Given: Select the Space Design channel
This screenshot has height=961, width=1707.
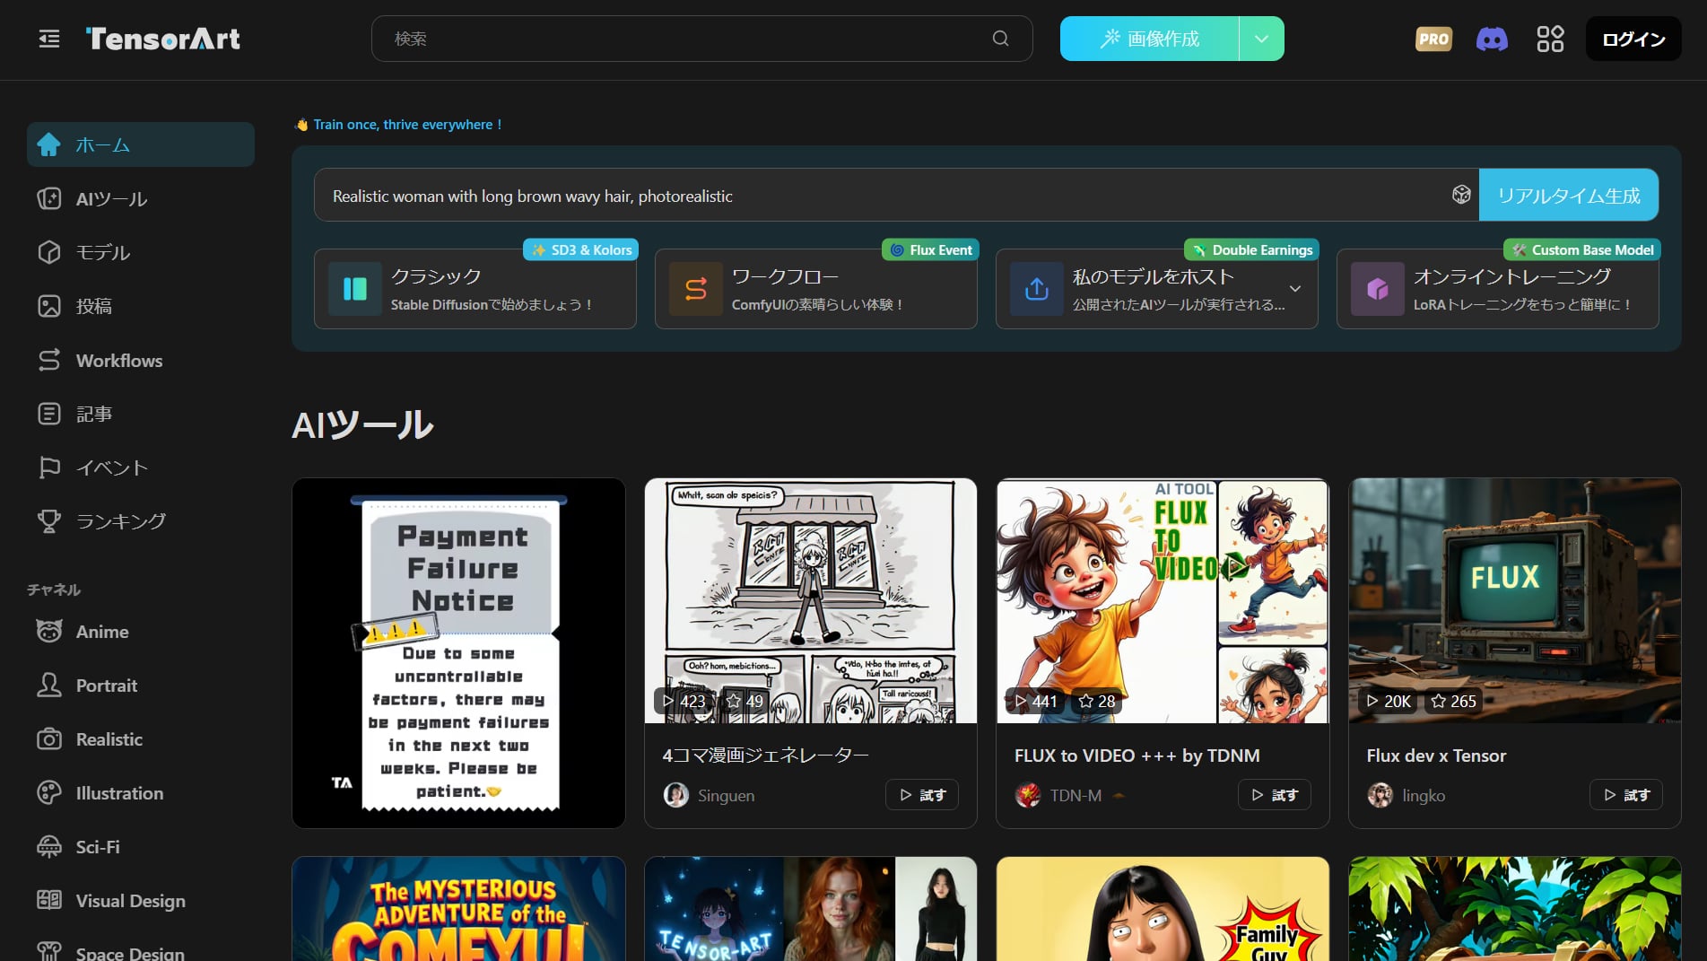Looking at the screenshot, I should coord(141,951).
